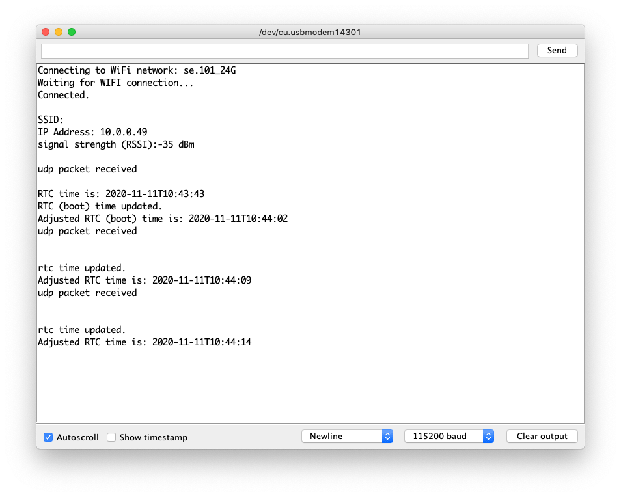The image size is (621, 497).
Task: Disable the Autoscroll checkbox
Action: tap(48, 437)
